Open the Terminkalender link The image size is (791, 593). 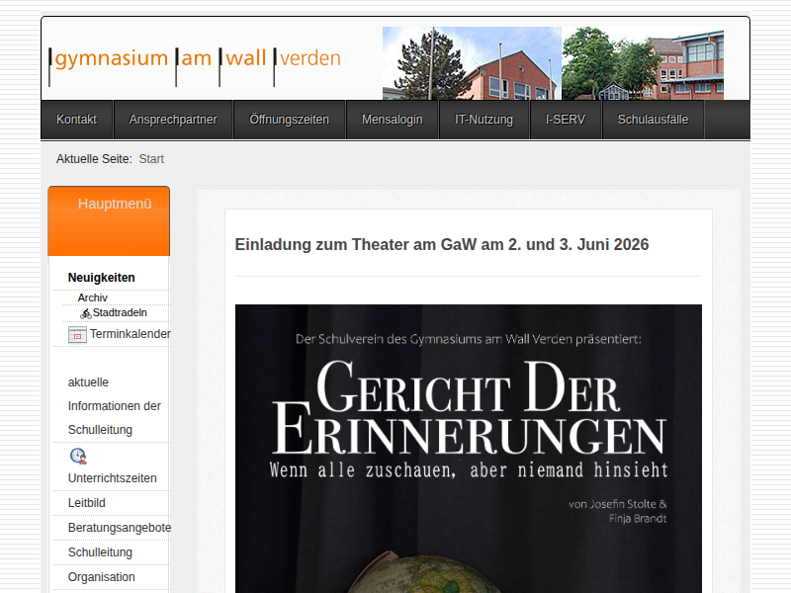click(x=131, y=334)
